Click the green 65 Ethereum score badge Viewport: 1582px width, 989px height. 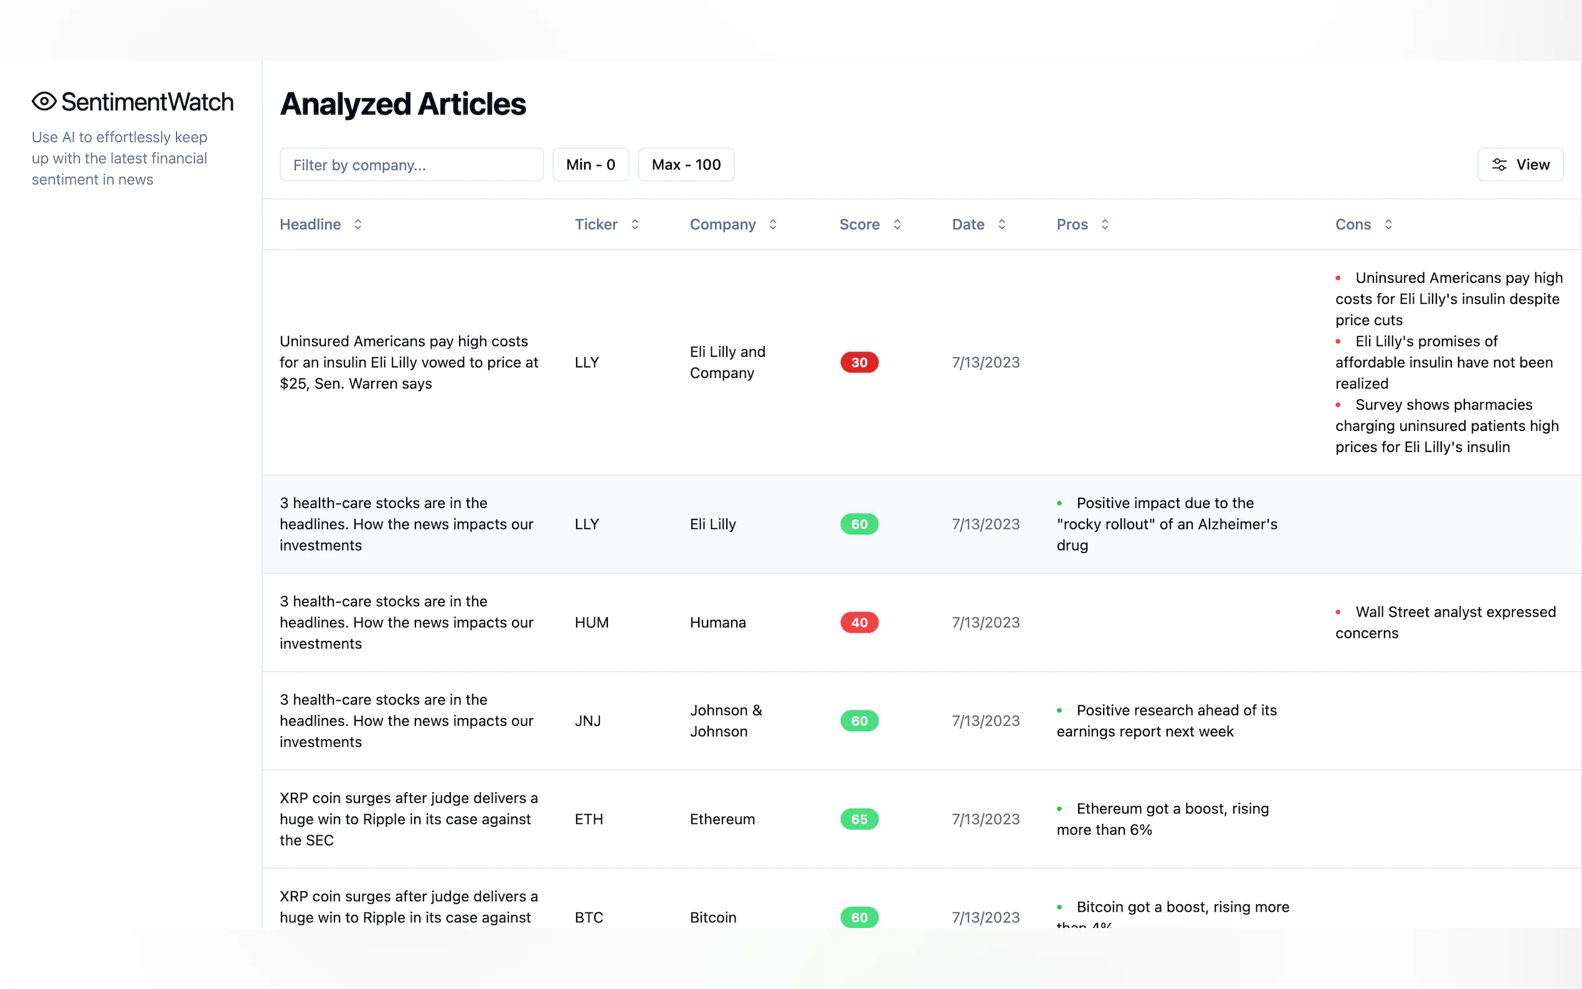tap(859, 819)
